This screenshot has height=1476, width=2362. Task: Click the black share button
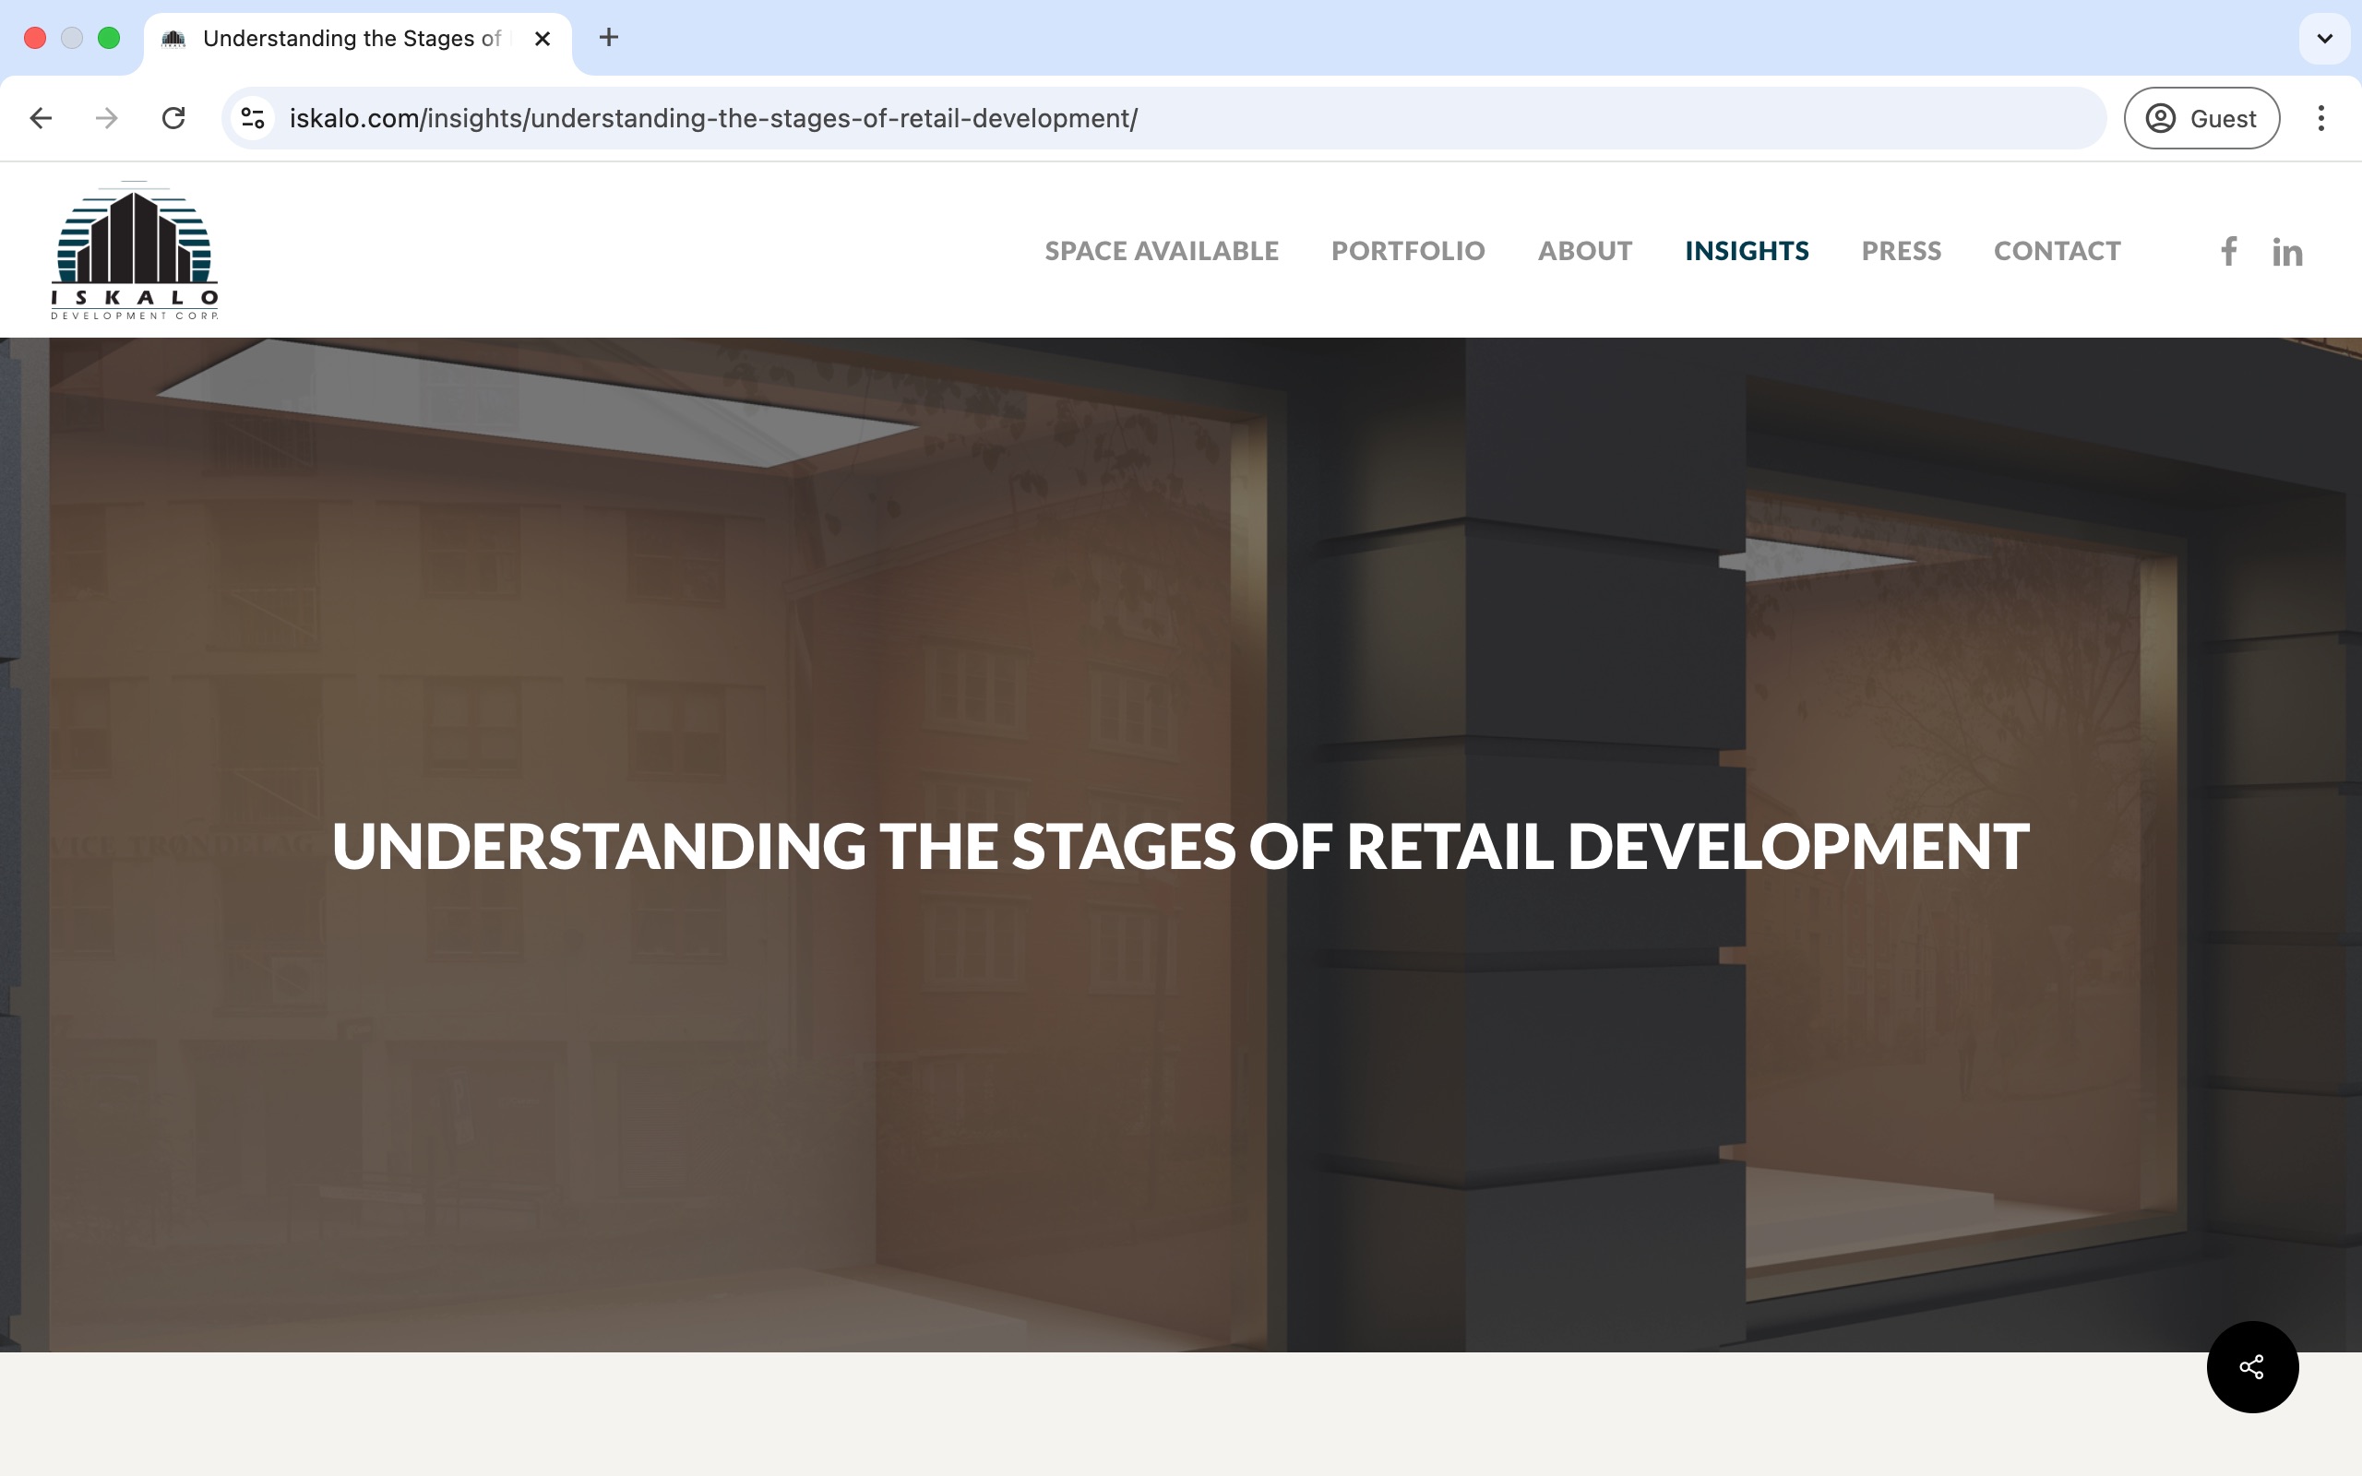(x=2251, y=1366)
